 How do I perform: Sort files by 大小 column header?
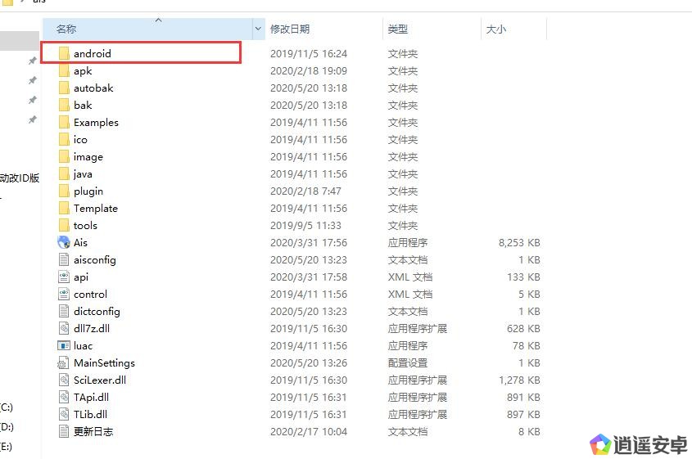(x=496, y=29)
